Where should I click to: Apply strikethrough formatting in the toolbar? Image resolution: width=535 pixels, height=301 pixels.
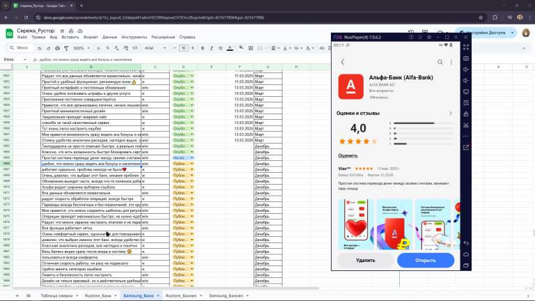[220, 48]
